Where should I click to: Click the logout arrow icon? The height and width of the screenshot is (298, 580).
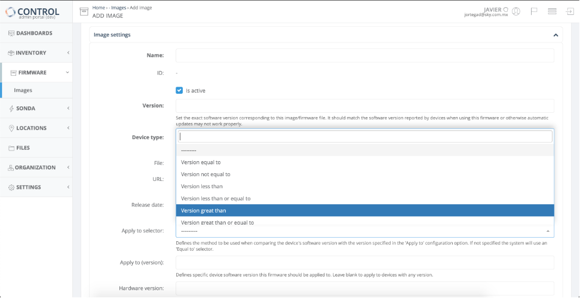(569, 11)
